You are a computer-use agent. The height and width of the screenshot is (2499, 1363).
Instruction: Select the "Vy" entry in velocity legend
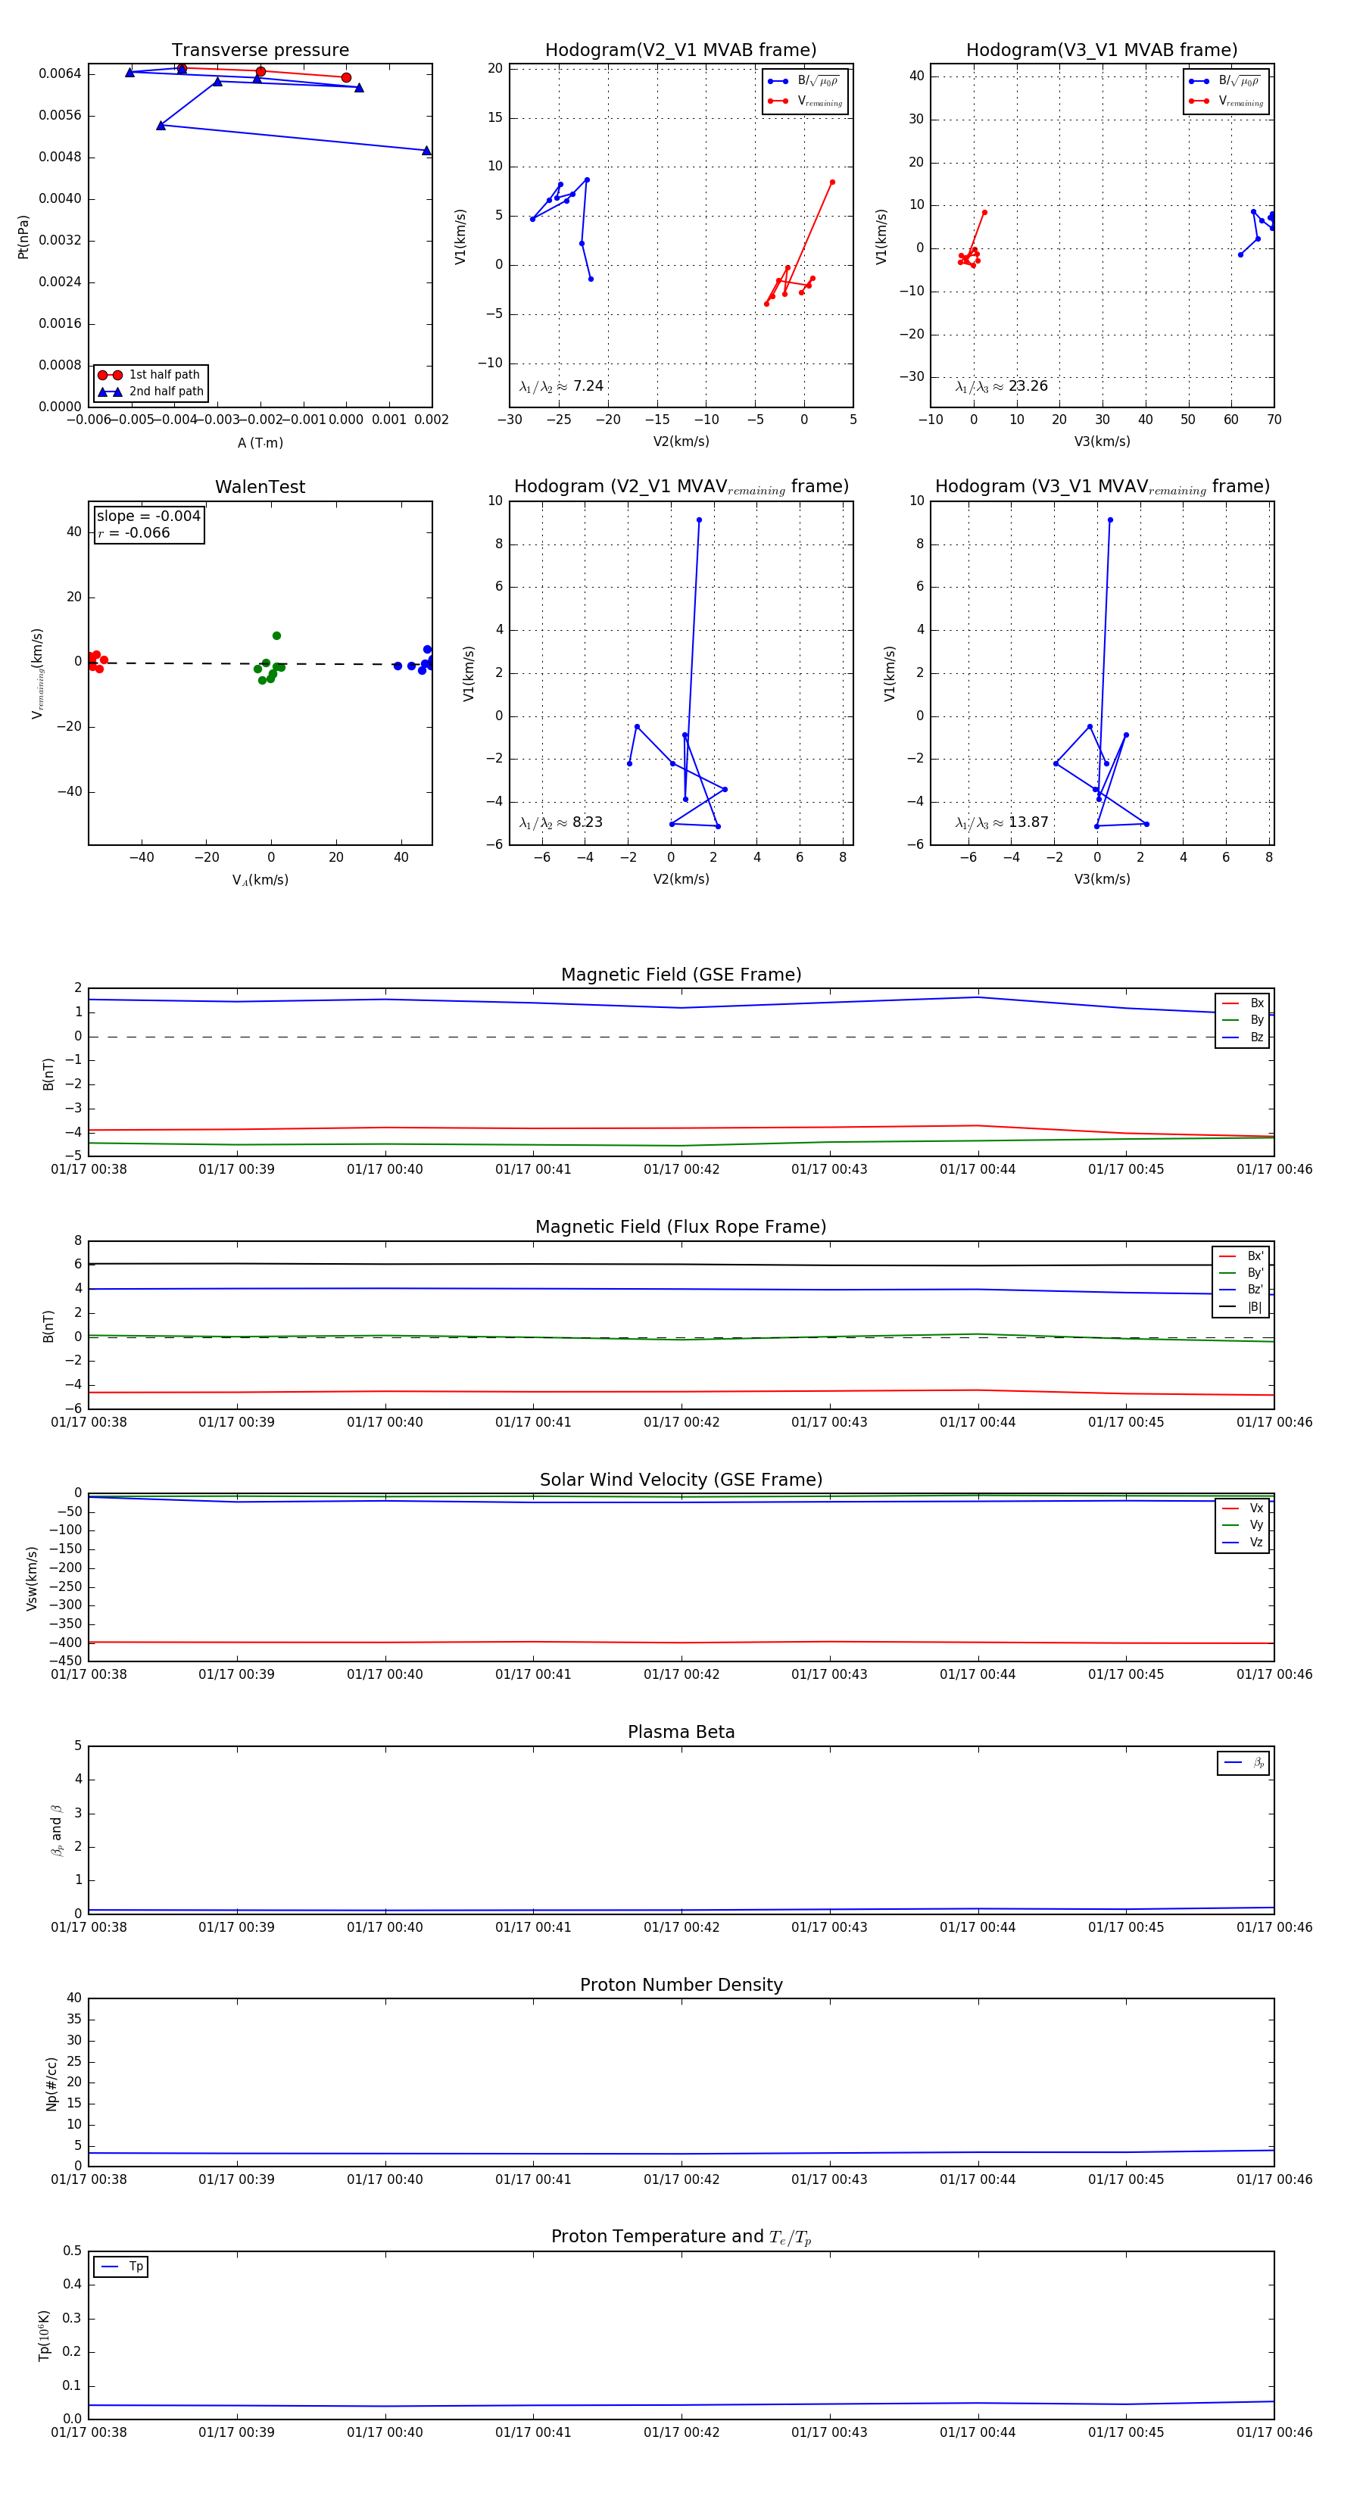click(x=1243, y=1525)
